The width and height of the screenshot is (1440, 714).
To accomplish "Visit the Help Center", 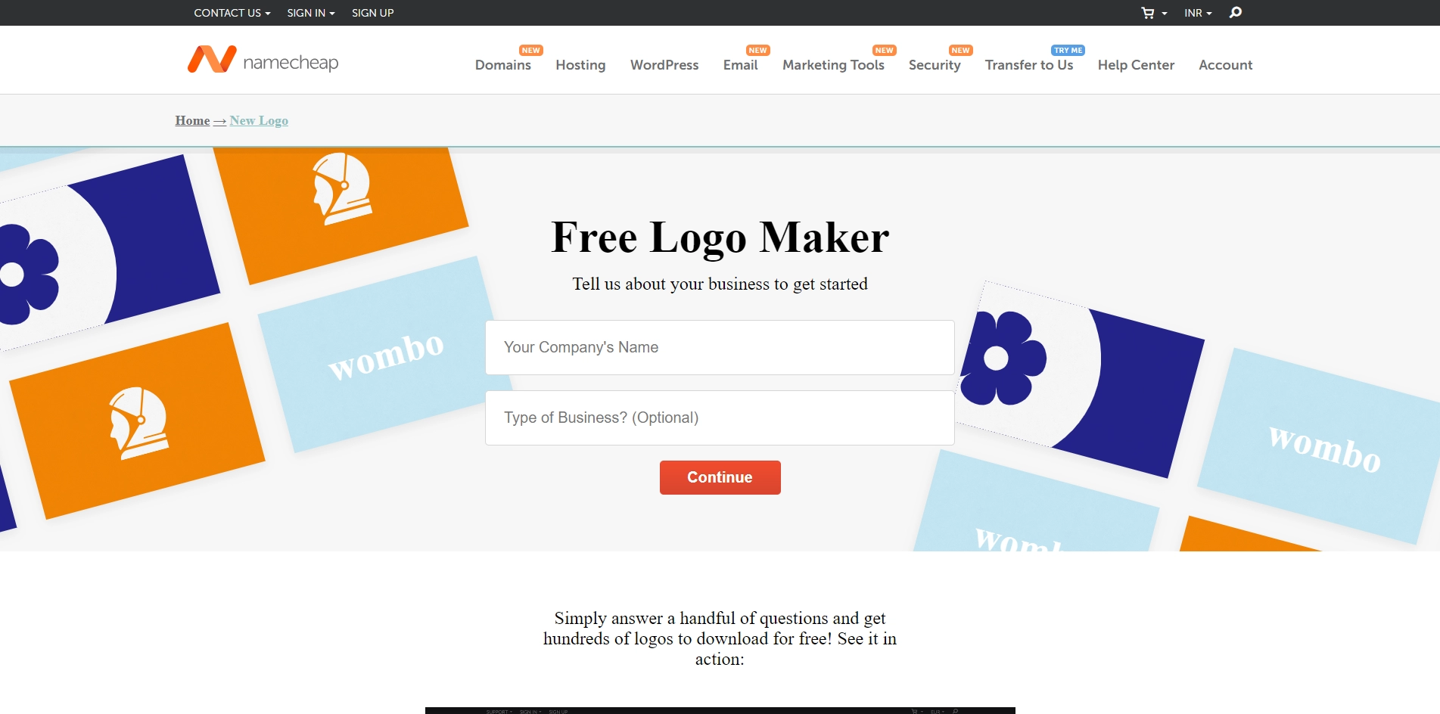I will (1136, 65).
